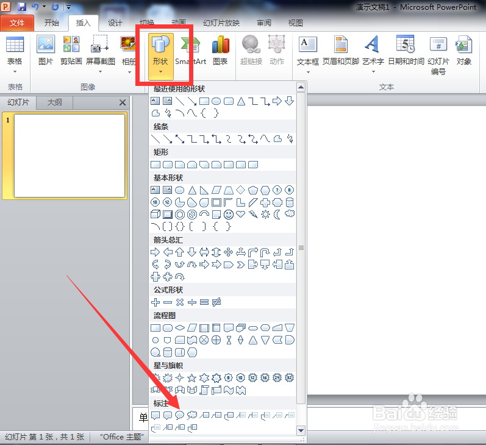Click the shapes gallery scroll down arrow
The width and height of the screenshot is (486, 445).
click(301, 430)
